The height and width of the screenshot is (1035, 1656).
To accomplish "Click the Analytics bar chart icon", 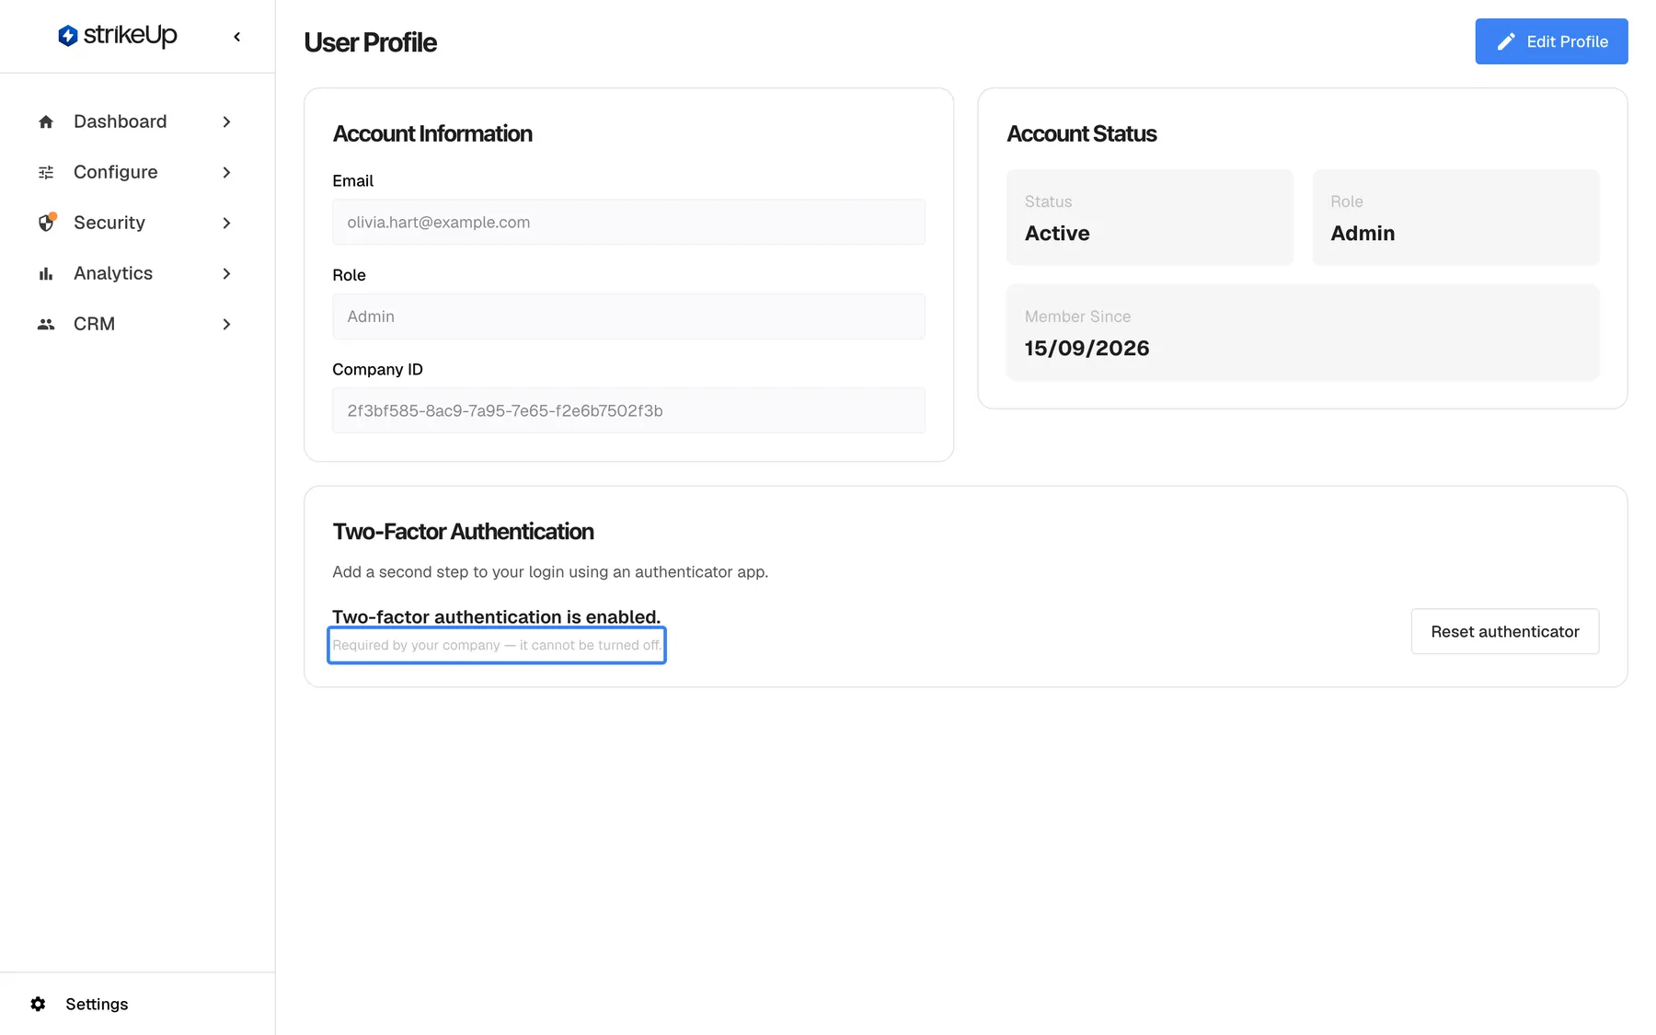I will (x=46, y=273).
